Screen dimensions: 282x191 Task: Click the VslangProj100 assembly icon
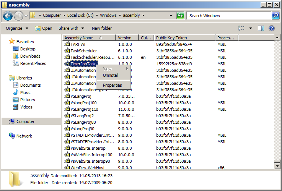[x=67, y=102]
